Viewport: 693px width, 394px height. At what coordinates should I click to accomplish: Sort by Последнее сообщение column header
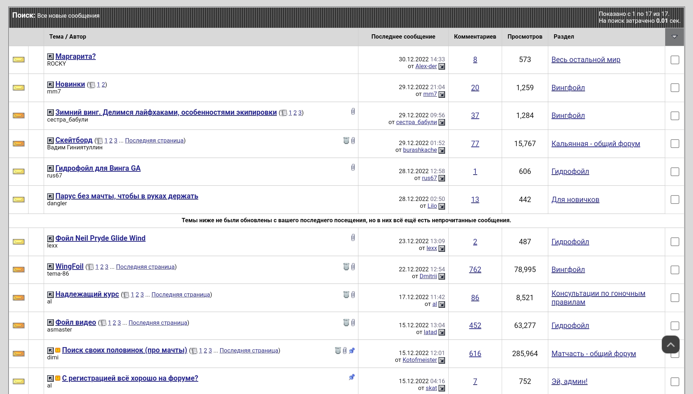tap(403, 37)
